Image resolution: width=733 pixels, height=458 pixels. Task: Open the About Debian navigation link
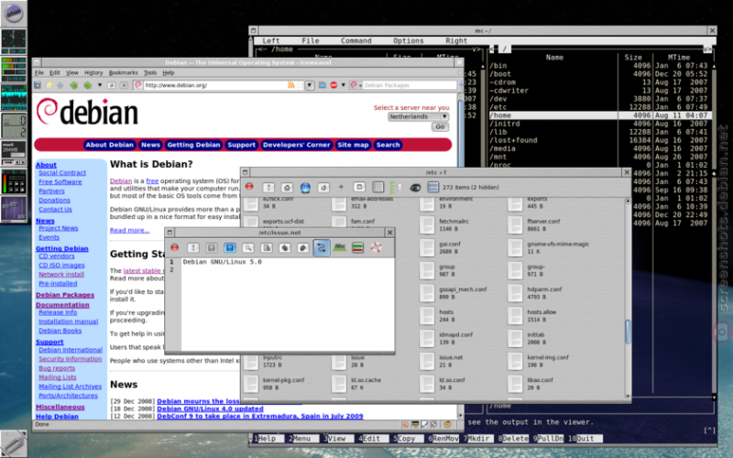tap(109, 145)
